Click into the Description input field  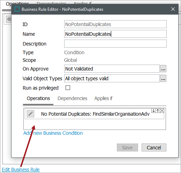[x=115, y=44]
